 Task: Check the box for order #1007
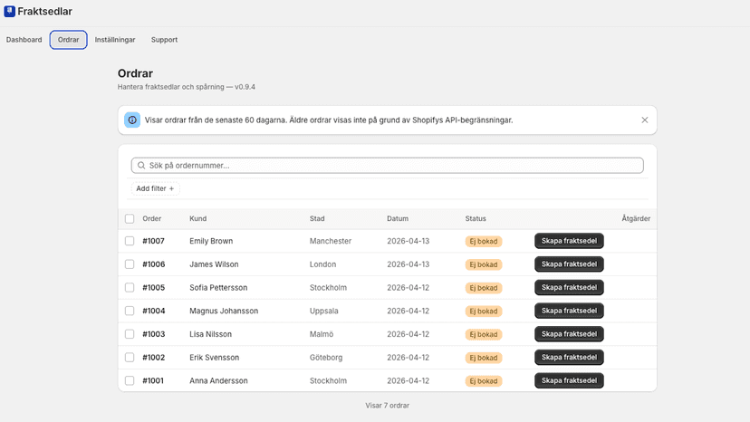pyautogui.click(x=130, y=241)
